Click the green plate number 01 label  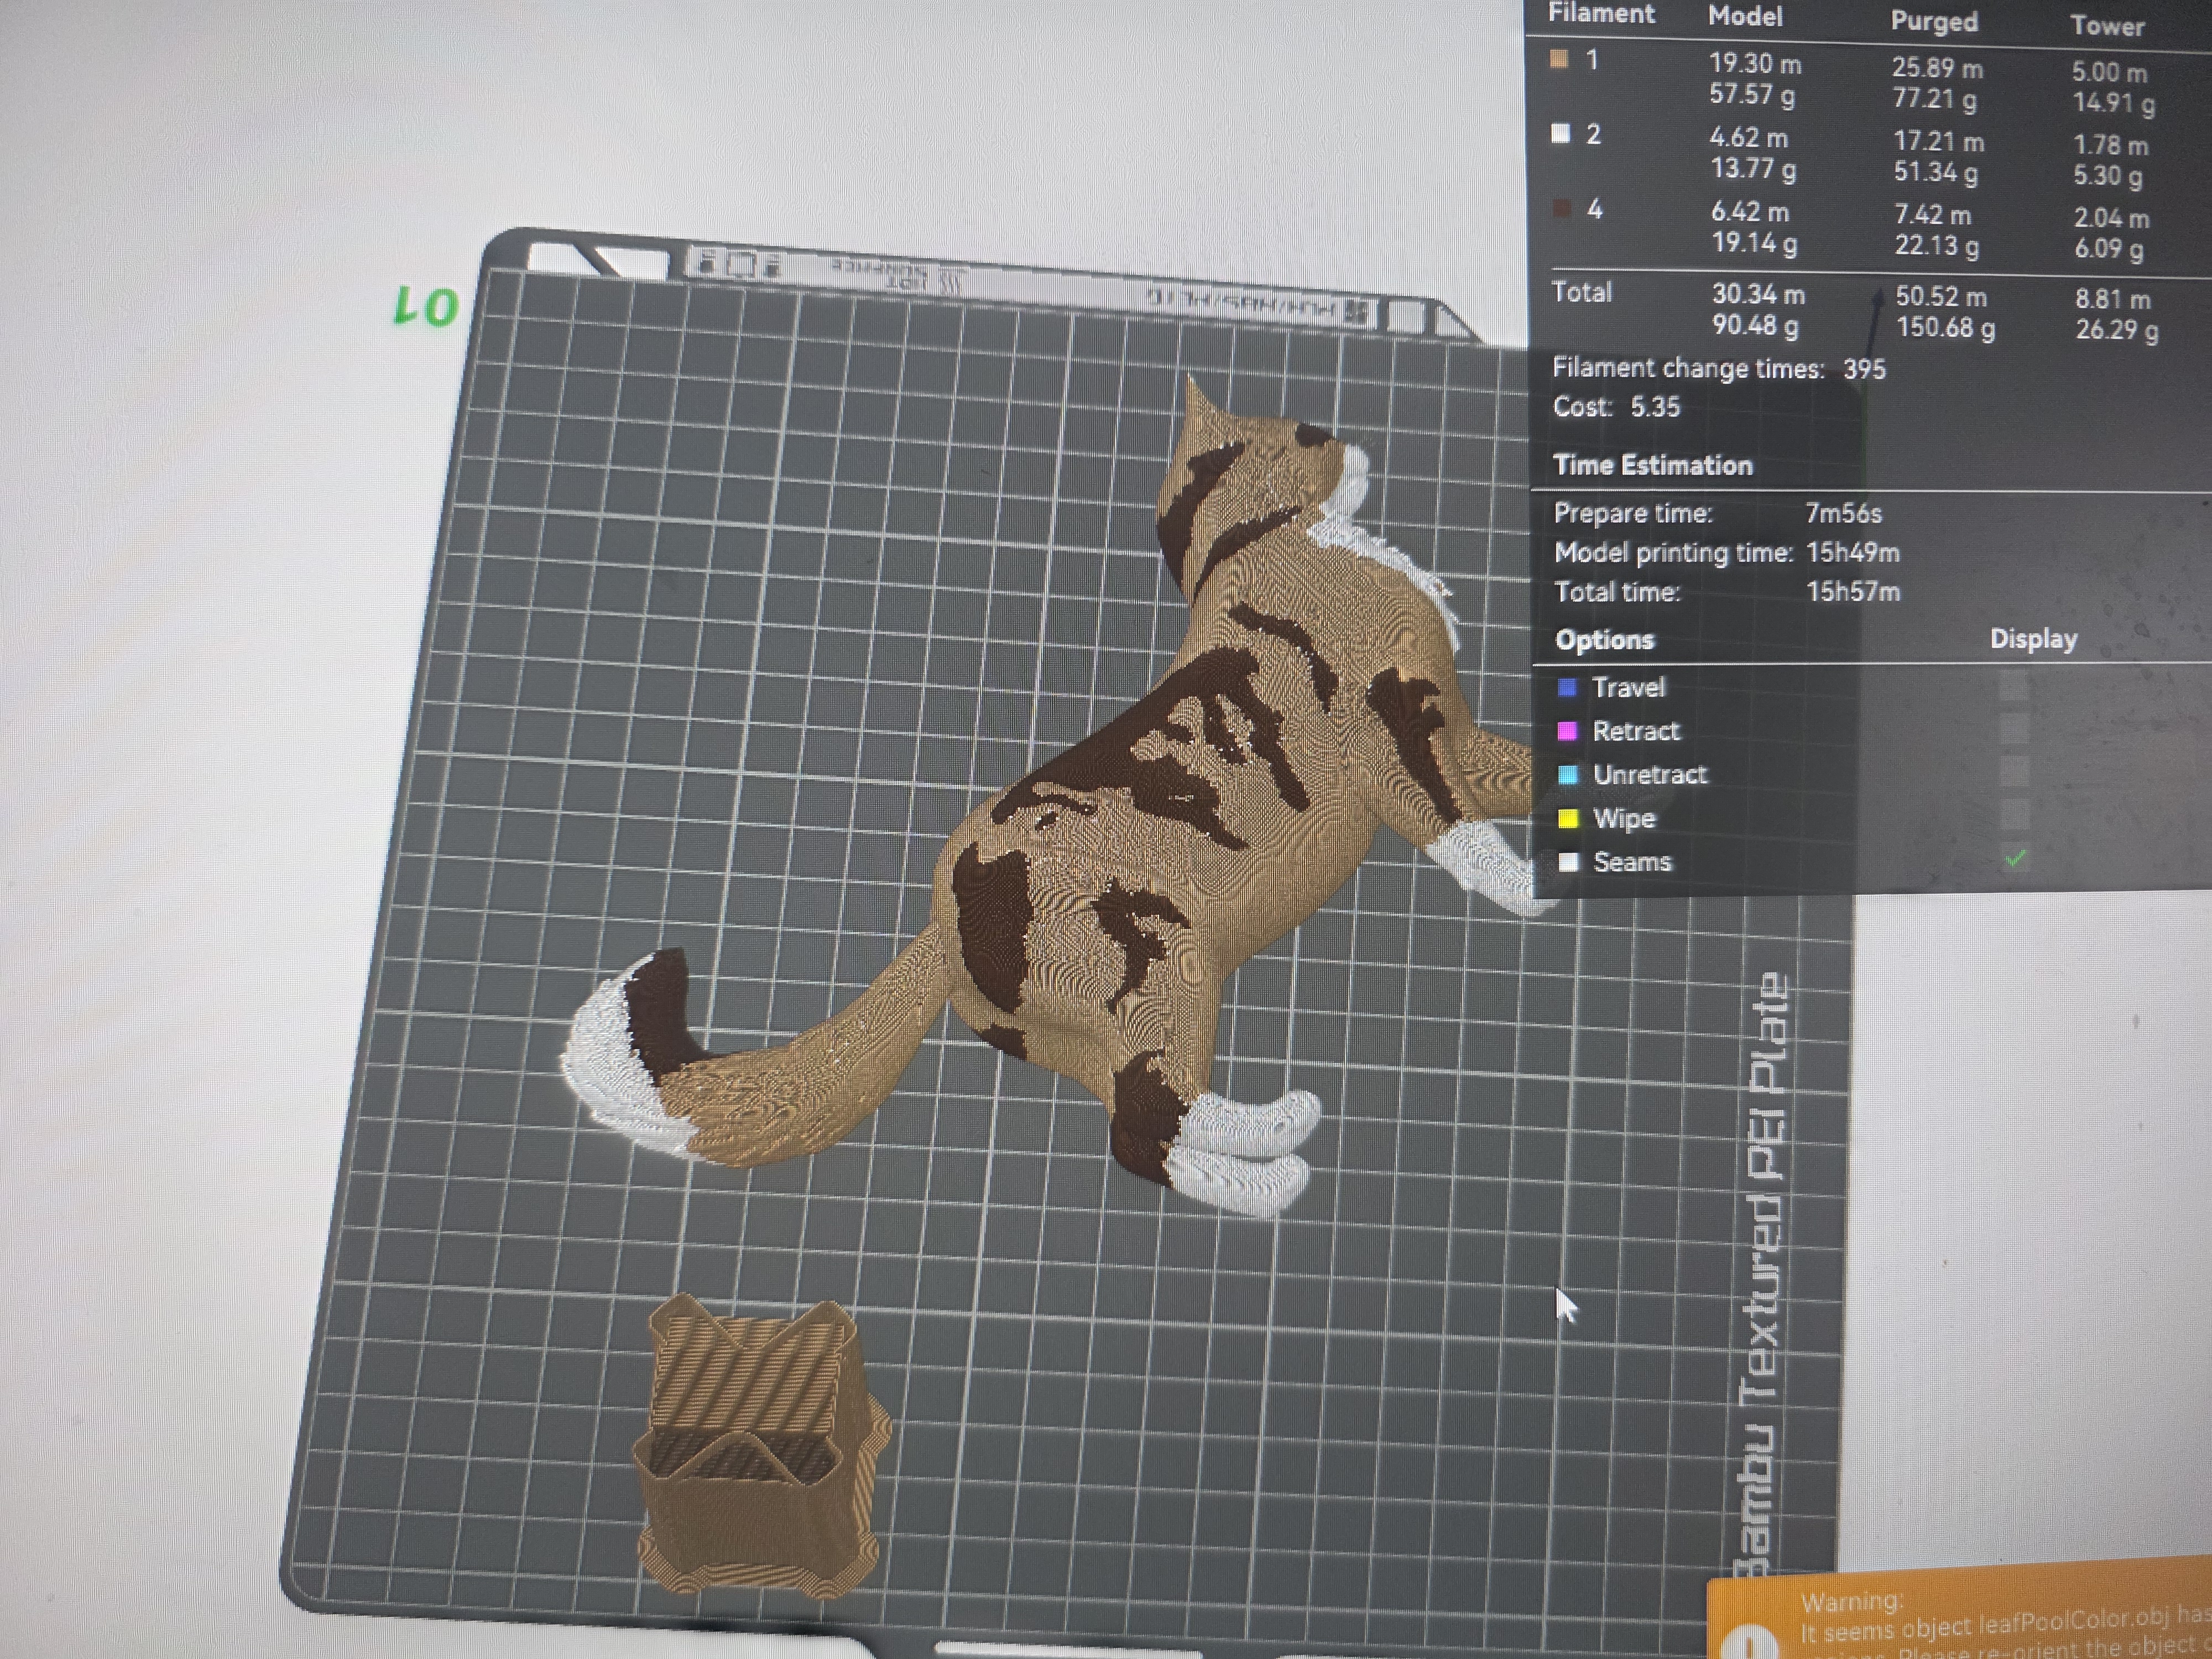[x=427, y=306]
